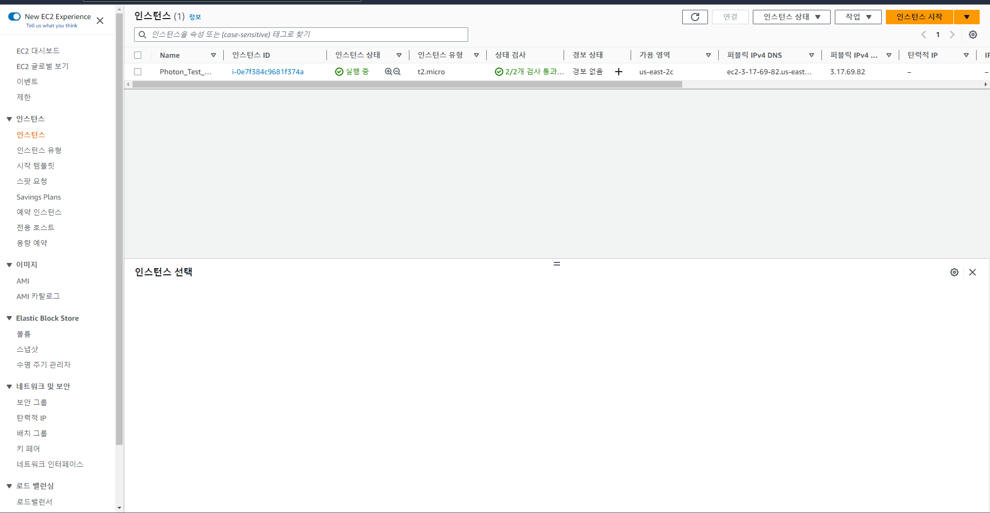Click the zoom-in magnifier in instance state
The image size is (990, 513).
(x=388, y=72)
